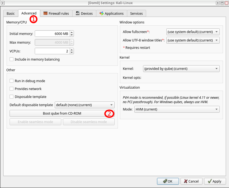
Task: Enable the Disposable template checkbox
Action: click(x=11, y=97)
